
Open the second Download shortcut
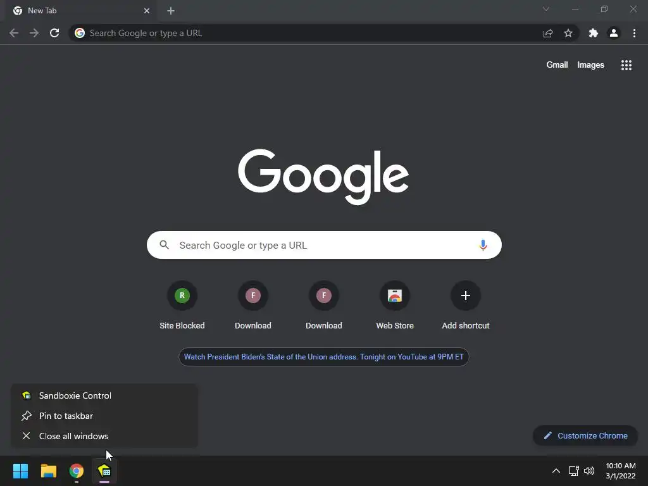324,305
